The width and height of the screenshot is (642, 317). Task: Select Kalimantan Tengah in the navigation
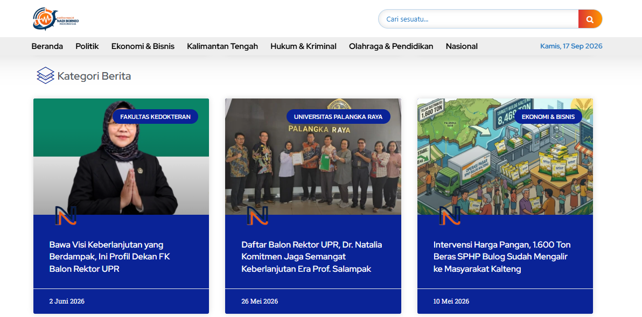[x=222, y=46]
